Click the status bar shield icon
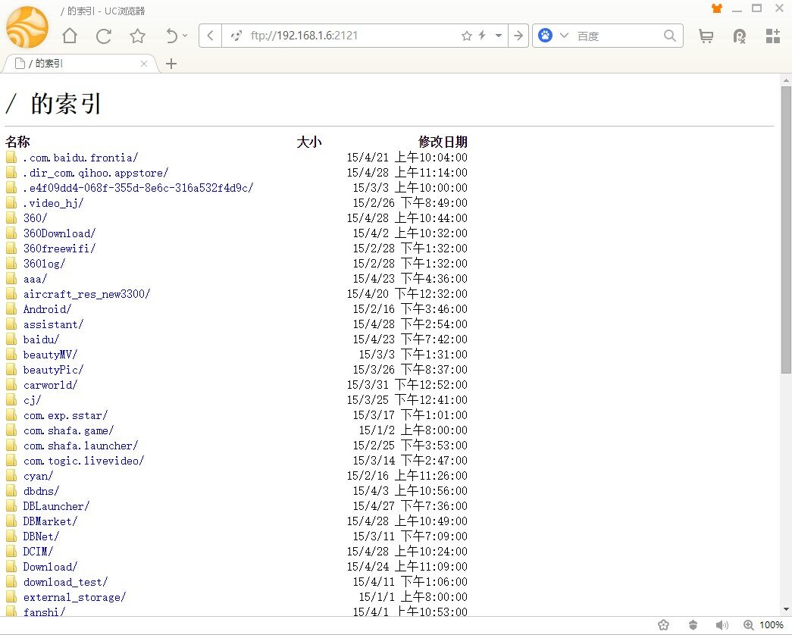The image size is (792, 635). pos(693,625)
